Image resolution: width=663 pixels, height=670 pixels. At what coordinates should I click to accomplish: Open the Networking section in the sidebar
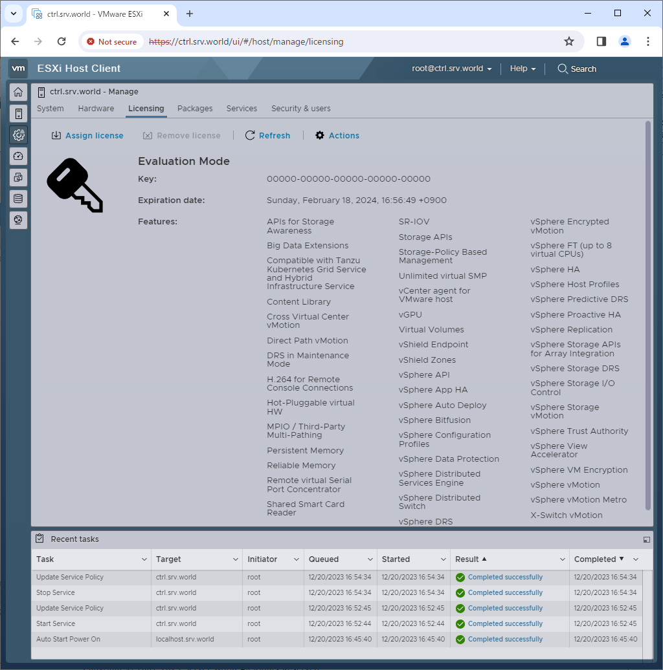tap(18, 219)
